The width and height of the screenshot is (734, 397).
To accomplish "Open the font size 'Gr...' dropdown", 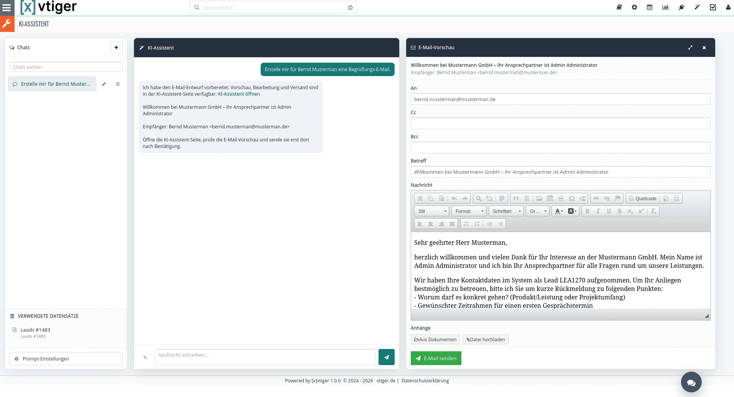I will point(538,211).
